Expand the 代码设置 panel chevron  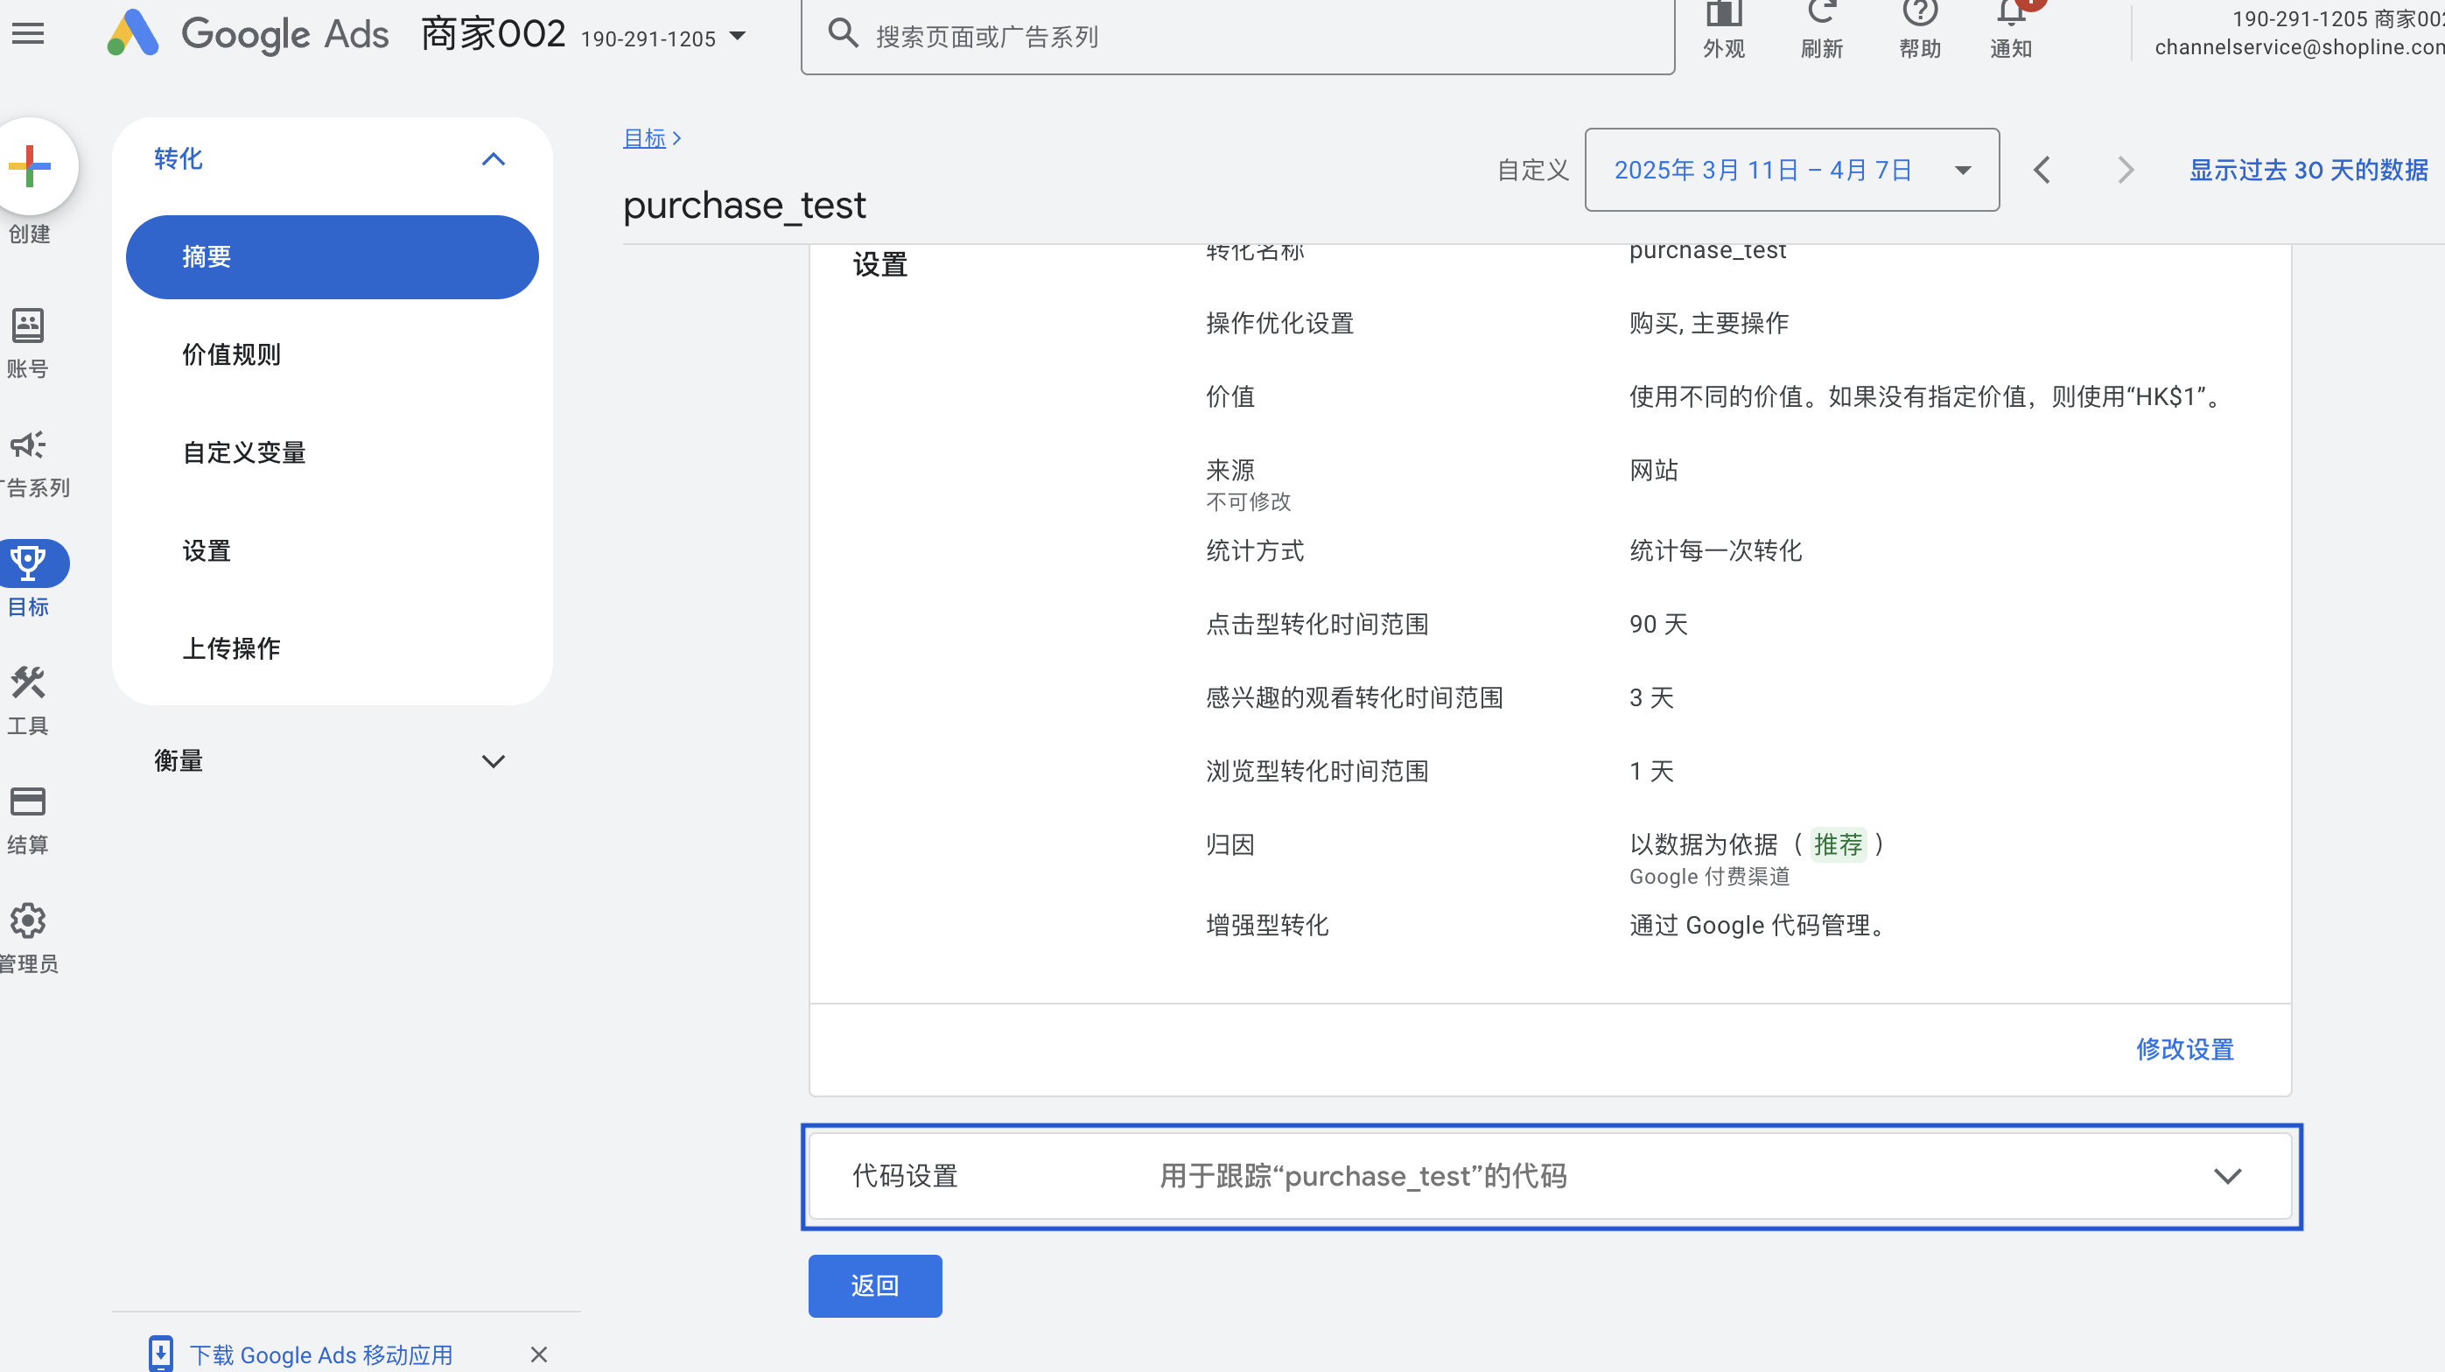(x=2227, y=1177)
